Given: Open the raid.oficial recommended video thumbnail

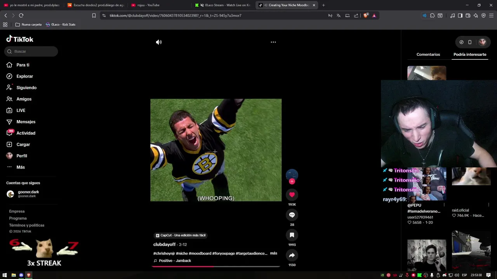Looking at the screenshot, I should [x=471, y=177].
